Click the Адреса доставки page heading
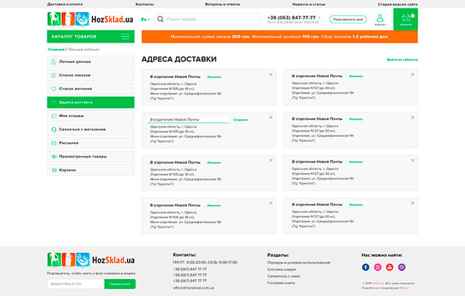This screenshot has width=465, height=296. point(179,59)
